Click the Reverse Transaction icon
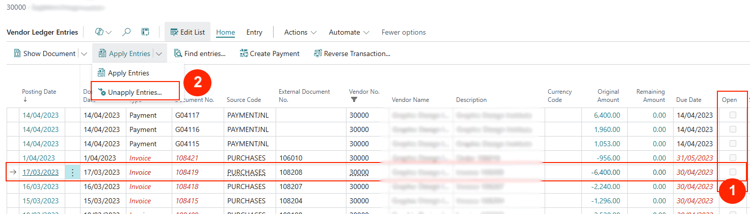This screenshot has width=750, height=214. point(318,53)
